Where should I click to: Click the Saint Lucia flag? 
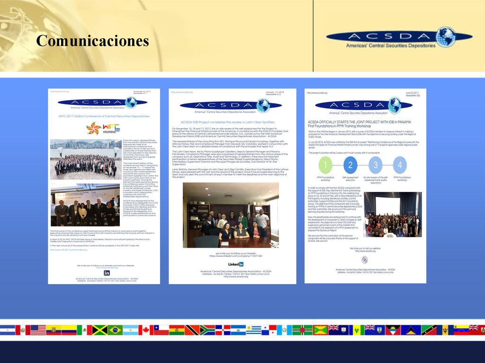pyautogui.click(x=411, y=330)
